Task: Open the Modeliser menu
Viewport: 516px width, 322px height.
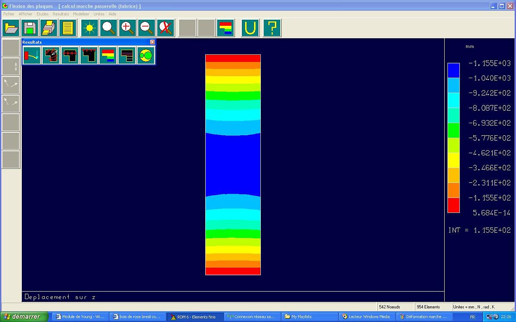Action: point(81,14)
